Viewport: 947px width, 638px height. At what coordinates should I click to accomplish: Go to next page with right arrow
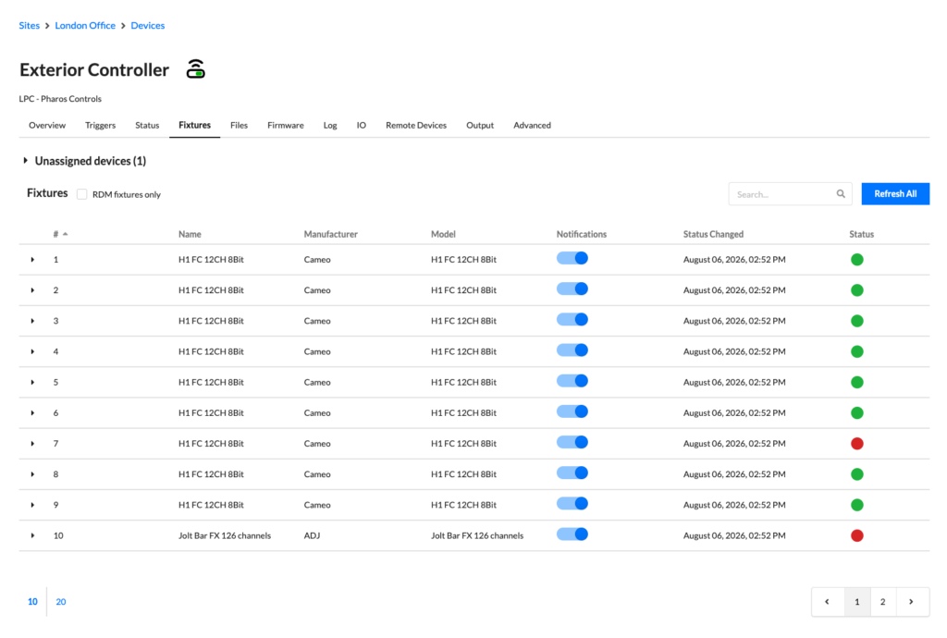coord(911,602)
